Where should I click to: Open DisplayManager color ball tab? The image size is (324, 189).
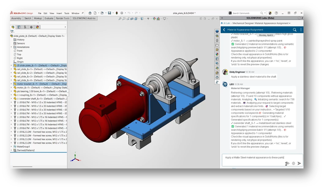[x=37, y=27]
